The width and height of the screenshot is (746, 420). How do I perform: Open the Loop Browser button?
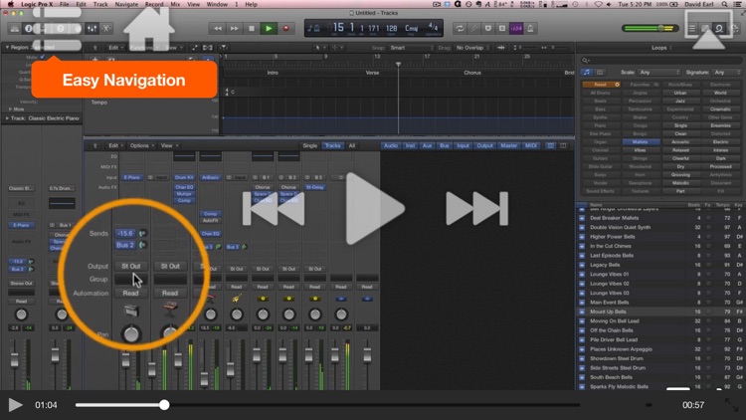719,29
